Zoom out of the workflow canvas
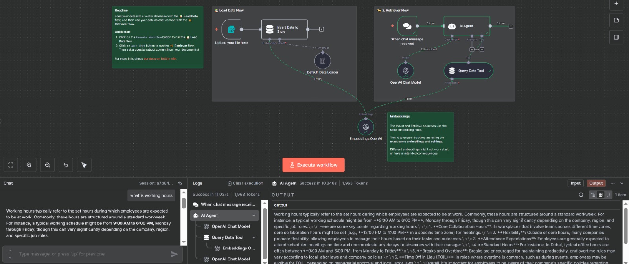The image size is (629, 264). point(48,165)
